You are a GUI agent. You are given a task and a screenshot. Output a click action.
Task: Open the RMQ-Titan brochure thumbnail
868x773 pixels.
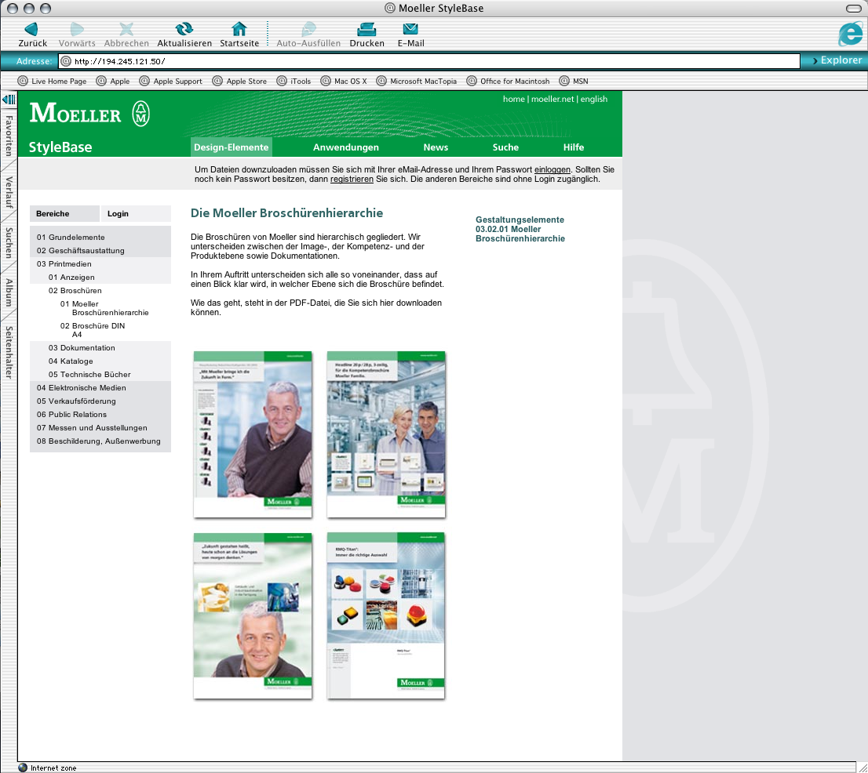pyautogui.click(x=386, y=615)
